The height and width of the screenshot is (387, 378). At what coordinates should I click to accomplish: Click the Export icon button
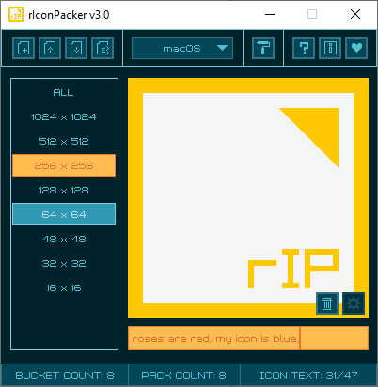point(102,48)
